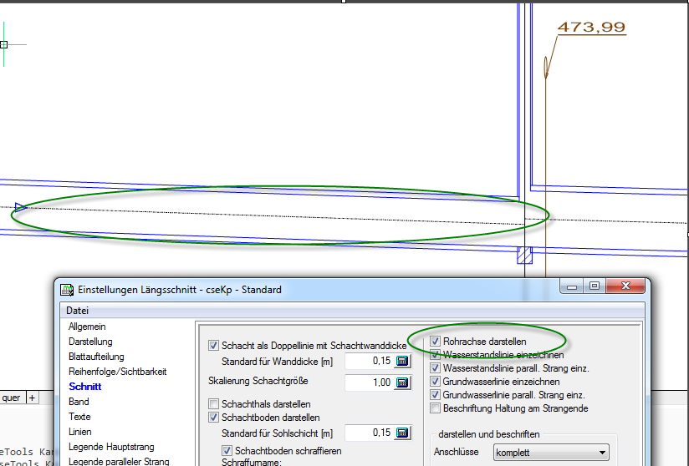Switch to the quer tab
The height and width of the screenshot is (466, 689).
tap(11, 398)
